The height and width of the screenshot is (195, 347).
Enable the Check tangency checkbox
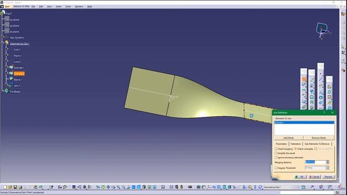tap(276, 149)
